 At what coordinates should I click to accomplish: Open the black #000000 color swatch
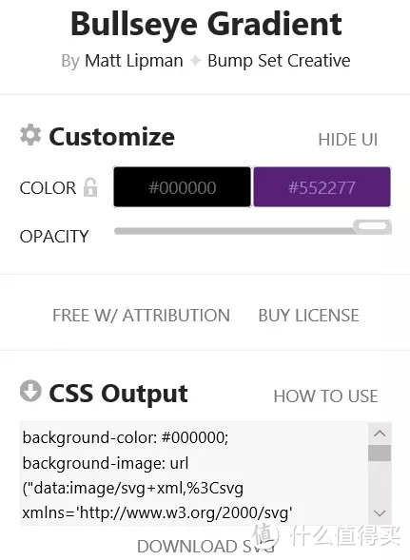pyautogui.click(x=182, y=186)
